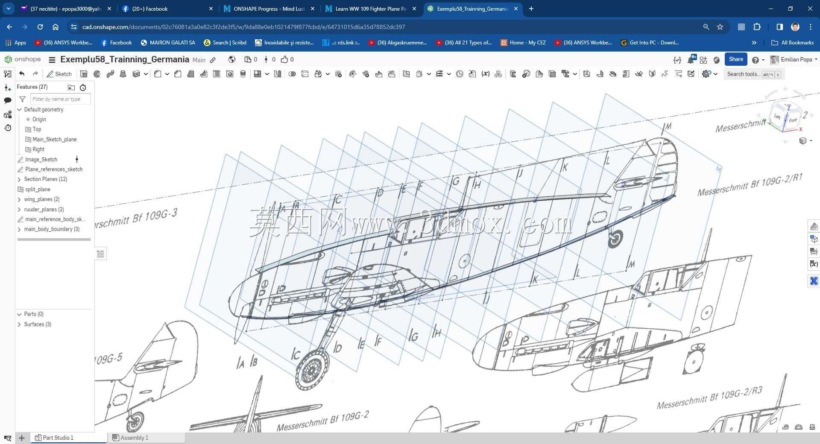Select the Variable (x) tool icon

coord(485,74)
